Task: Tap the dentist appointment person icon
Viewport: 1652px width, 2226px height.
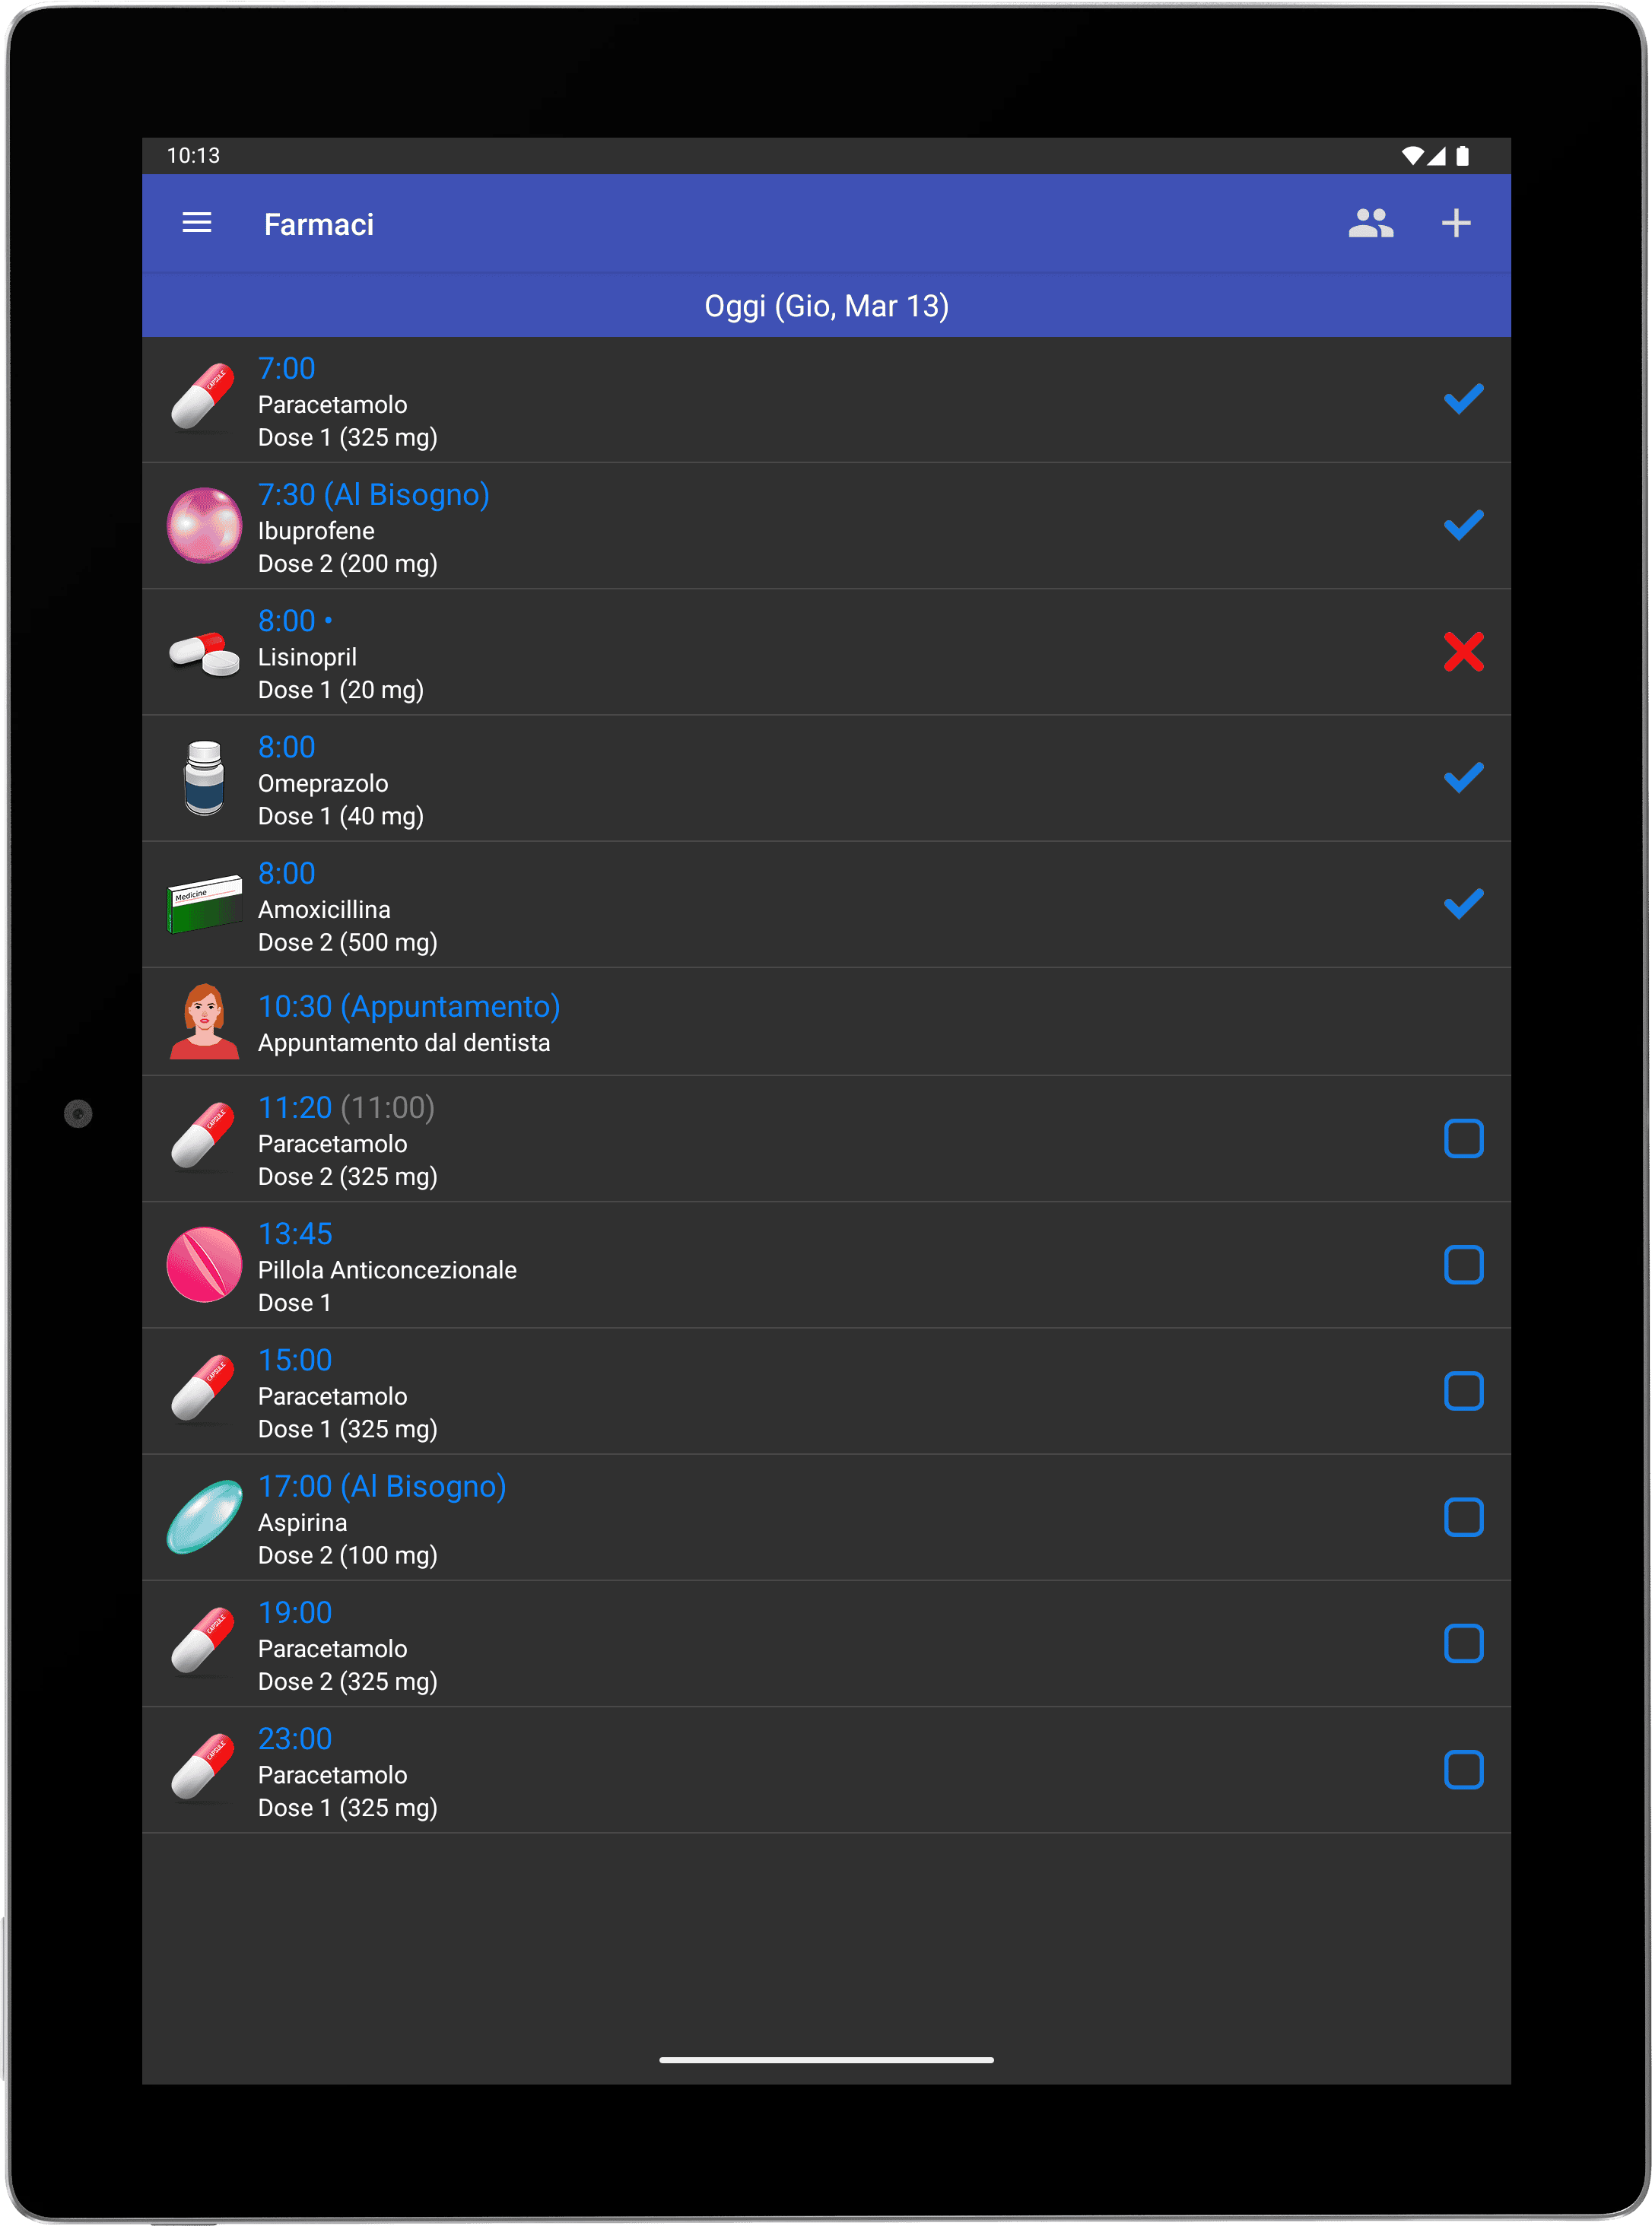Action: click(x=204, y=1021)
